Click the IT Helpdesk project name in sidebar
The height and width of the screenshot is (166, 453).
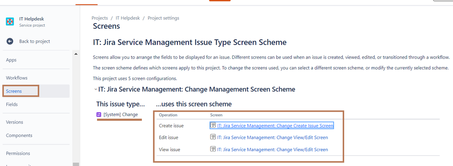click(x=32, y=19)
